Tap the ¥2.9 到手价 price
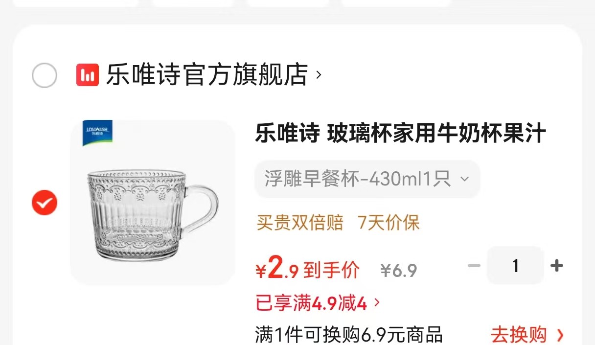 pyautogui.click(x=308, y=270)
